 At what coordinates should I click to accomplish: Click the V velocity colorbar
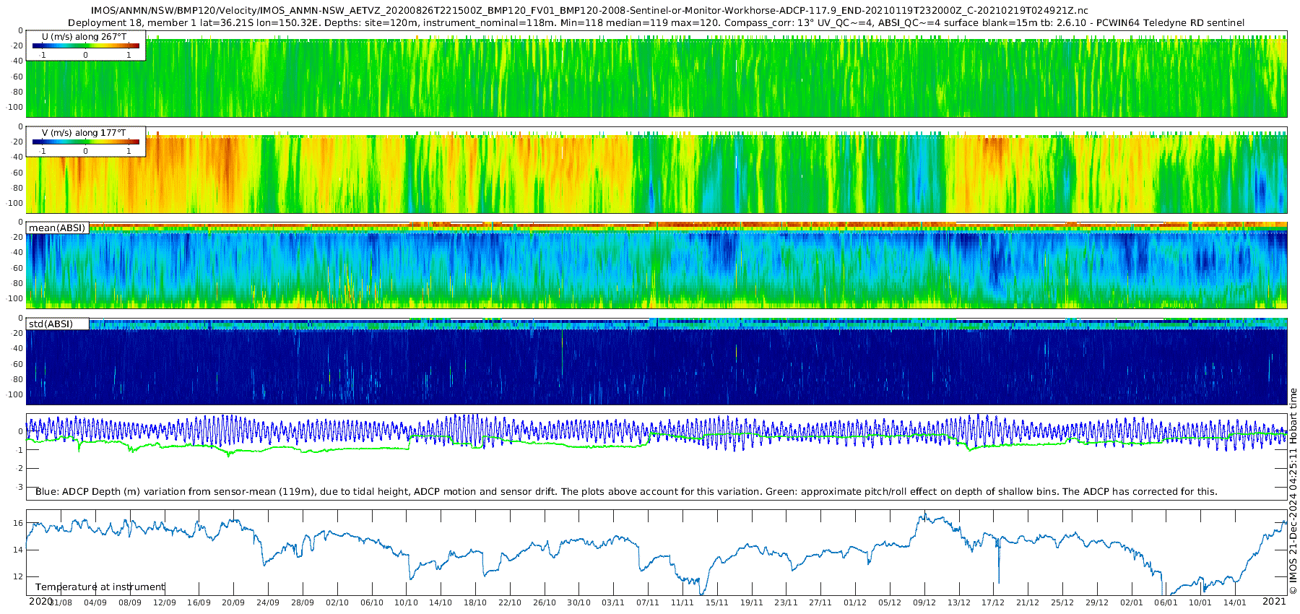(85, 142)
